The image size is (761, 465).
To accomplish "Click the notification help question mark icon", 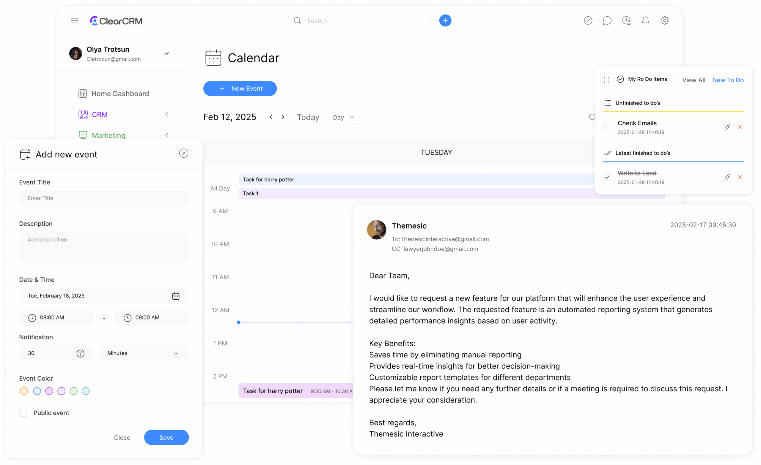I will click(x=80, y=353).
